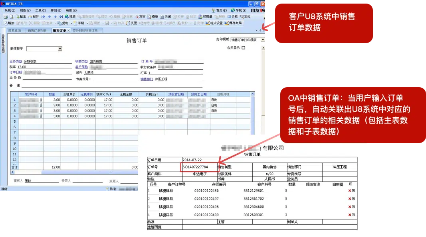Screen dimensions: 426x237
Task: Delete the row with 020100100499
Action: click(x=350, y=215)
